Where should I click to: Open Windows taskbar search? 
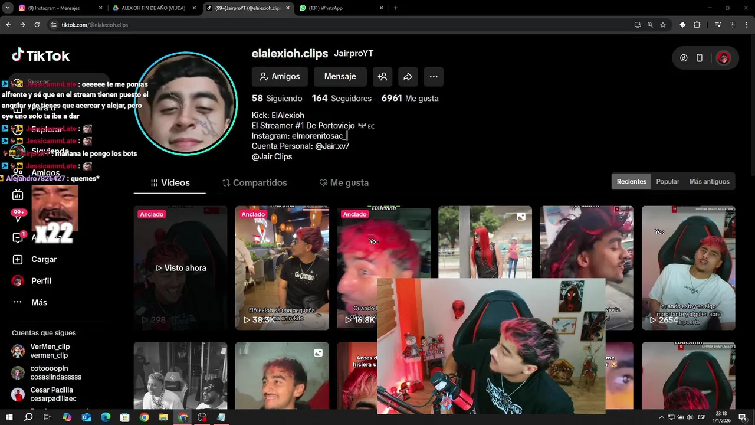28,417
